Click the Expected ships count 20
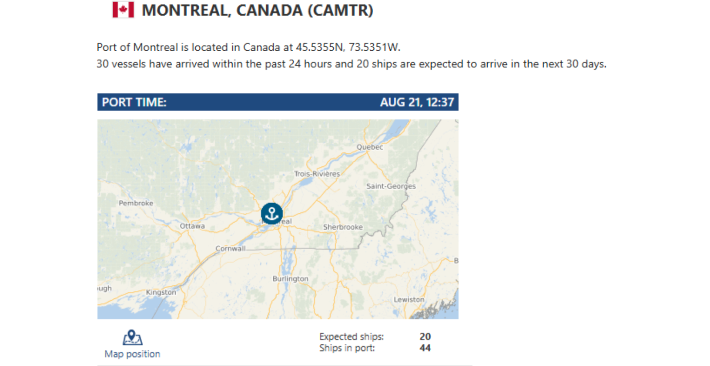710x366 pixels. tap(425, 336)
